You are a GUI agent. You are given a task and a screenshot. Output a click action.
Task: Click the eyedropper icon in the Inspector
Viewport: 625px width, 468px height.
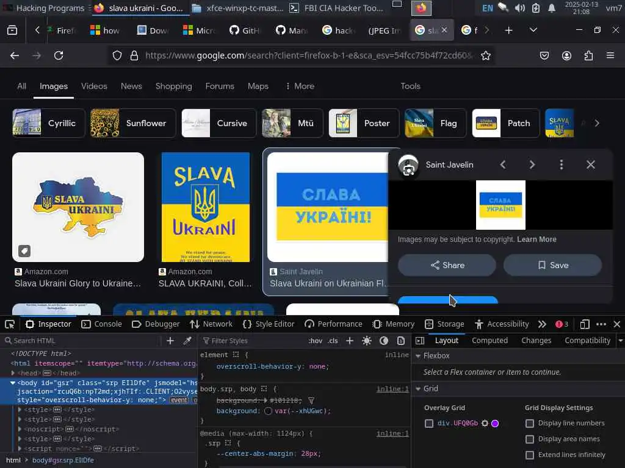click(x=187, y=341)
